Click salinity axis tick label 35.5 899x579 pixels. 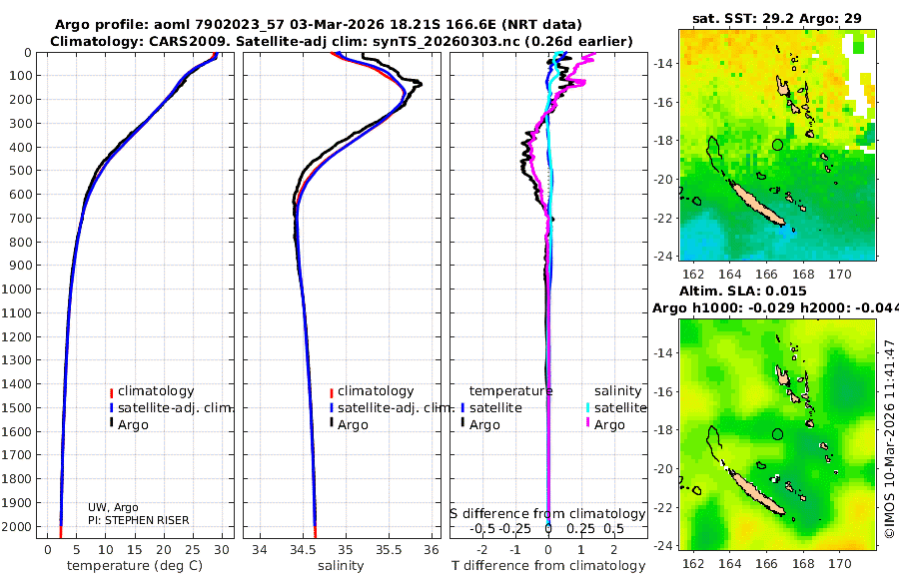point(389,550)
